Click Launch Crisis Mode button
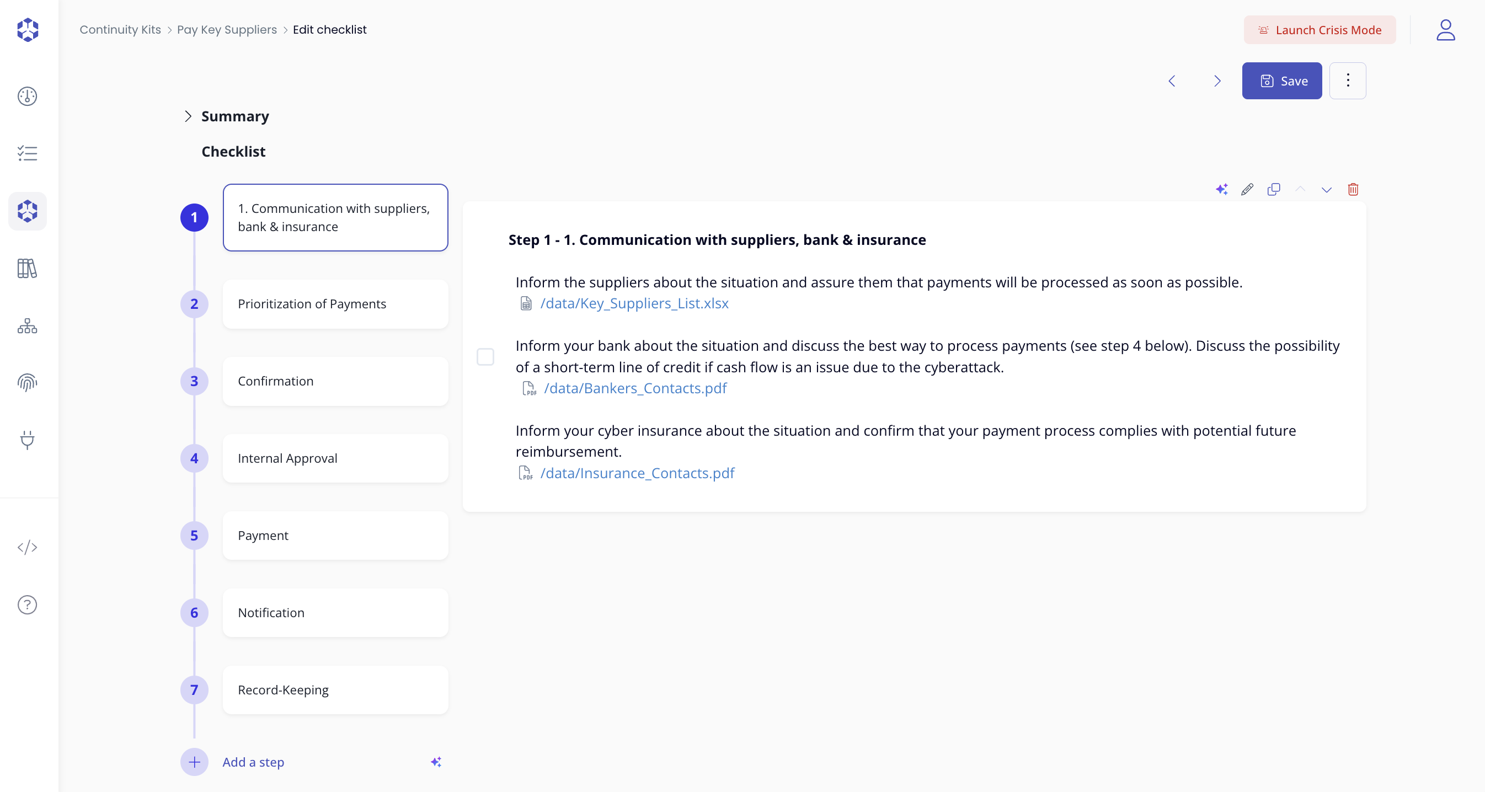Viewport: 1485px width, 792px height. click(x=1320, y=30)
